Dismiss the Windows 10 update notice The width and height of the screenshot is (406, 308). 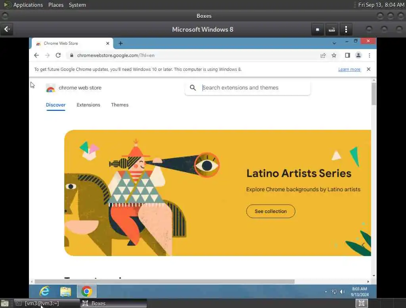point(368,69)
